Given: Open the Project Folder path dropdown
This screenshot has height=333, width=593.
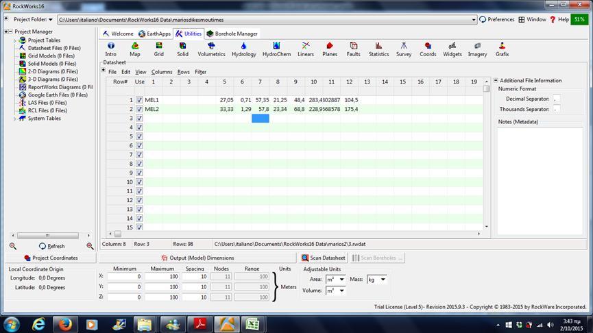Looking at the screenshot, I should pyautogui.click(x=474, y=20).
